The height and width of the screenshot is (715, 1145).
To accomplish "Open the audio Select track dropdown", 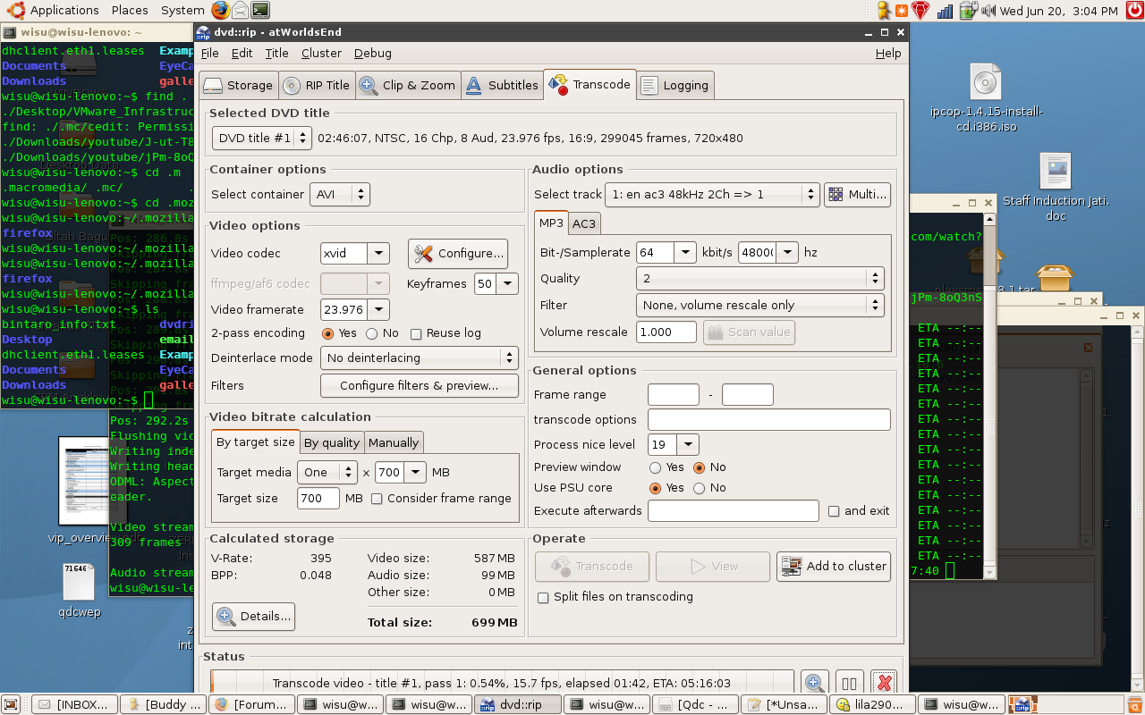I will pyautogui.click(x=712, y=194).
